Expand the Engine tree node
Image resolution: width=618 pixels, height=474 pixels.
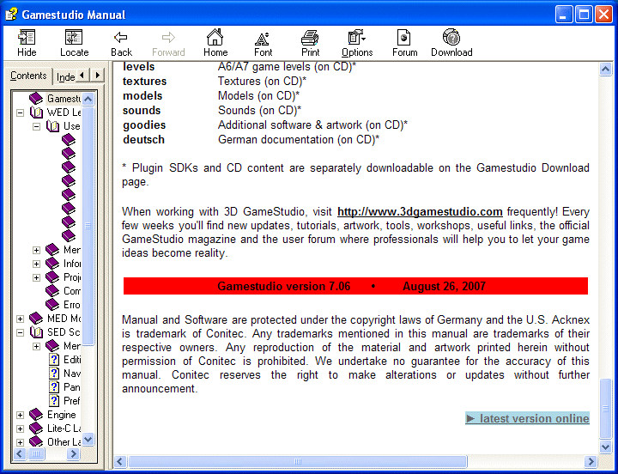point(20,416)
